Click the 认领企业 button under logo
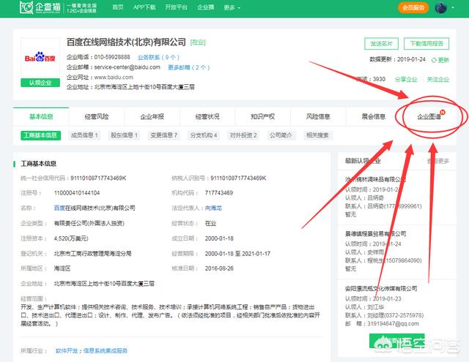The height and width of the screenshot is (362, 469). click(x=40, y=83)
